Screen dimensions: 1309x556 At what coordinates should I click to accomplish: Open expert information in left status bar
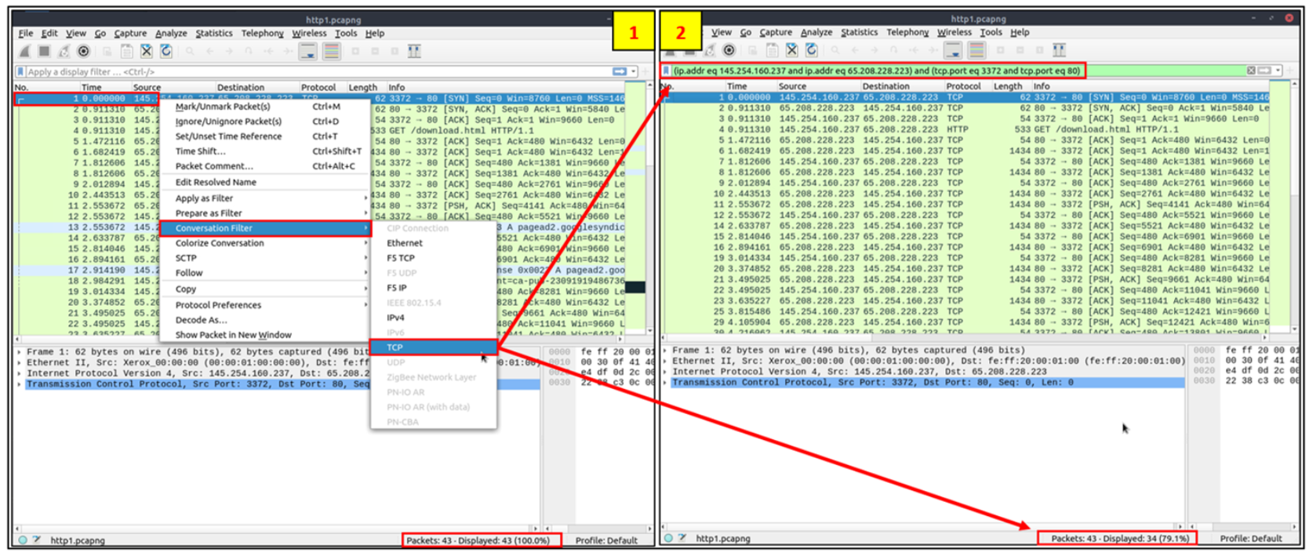tap(23, 540)
